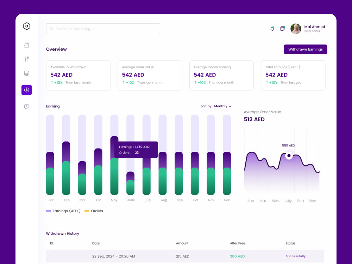
Task: Click the Dec earnings bar
Action: pyautogui.click(x=227, y=173)
